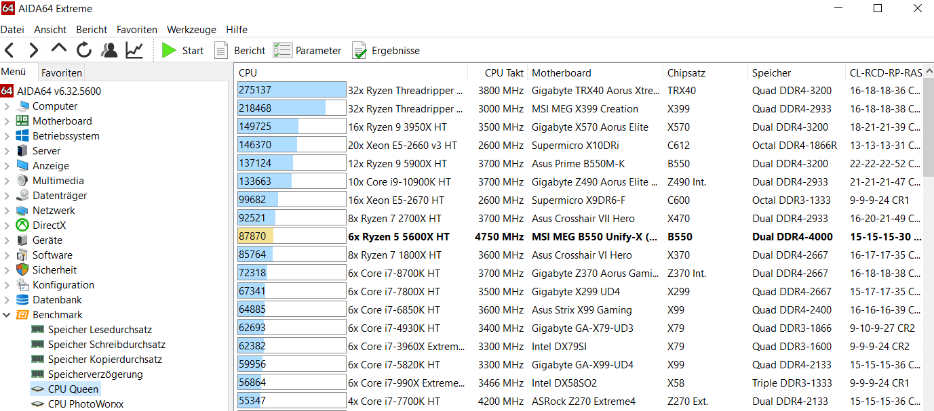Open benchmark Parameter settings
This screenshot has height=411, width=934.
pos(307,50)
